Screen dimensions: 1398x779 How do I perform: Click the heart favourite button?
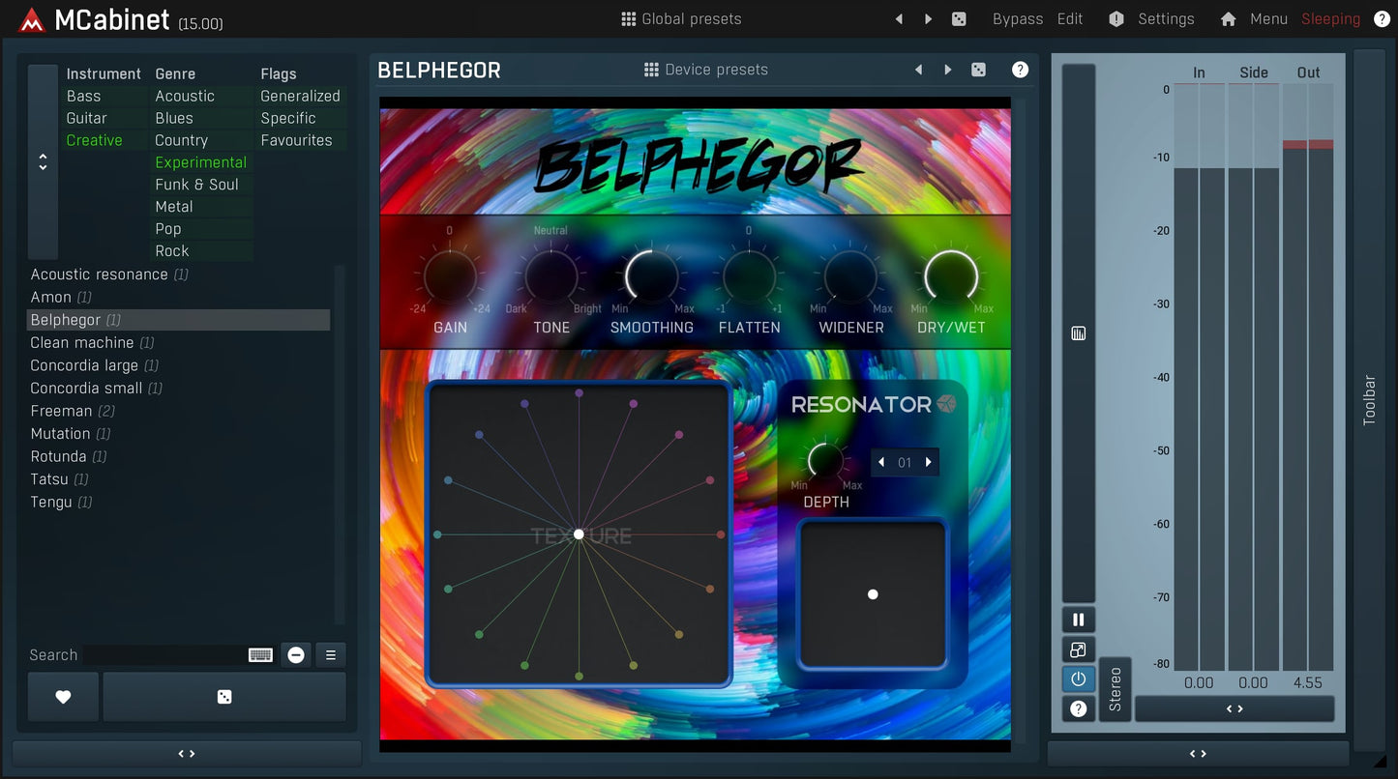click(x=63, y=697)
